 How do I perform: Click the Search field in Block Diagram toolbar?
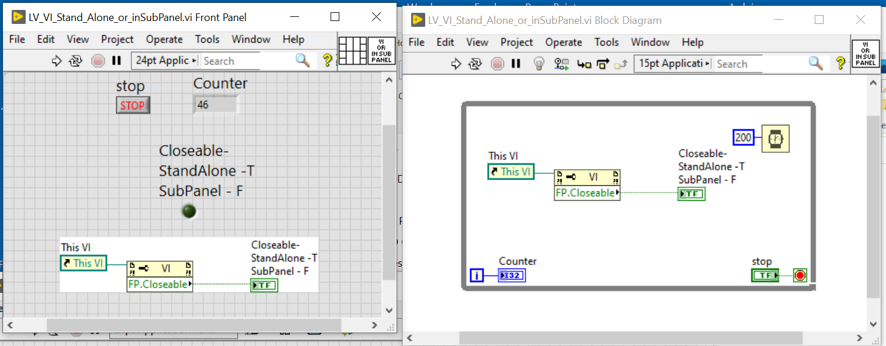759,64
